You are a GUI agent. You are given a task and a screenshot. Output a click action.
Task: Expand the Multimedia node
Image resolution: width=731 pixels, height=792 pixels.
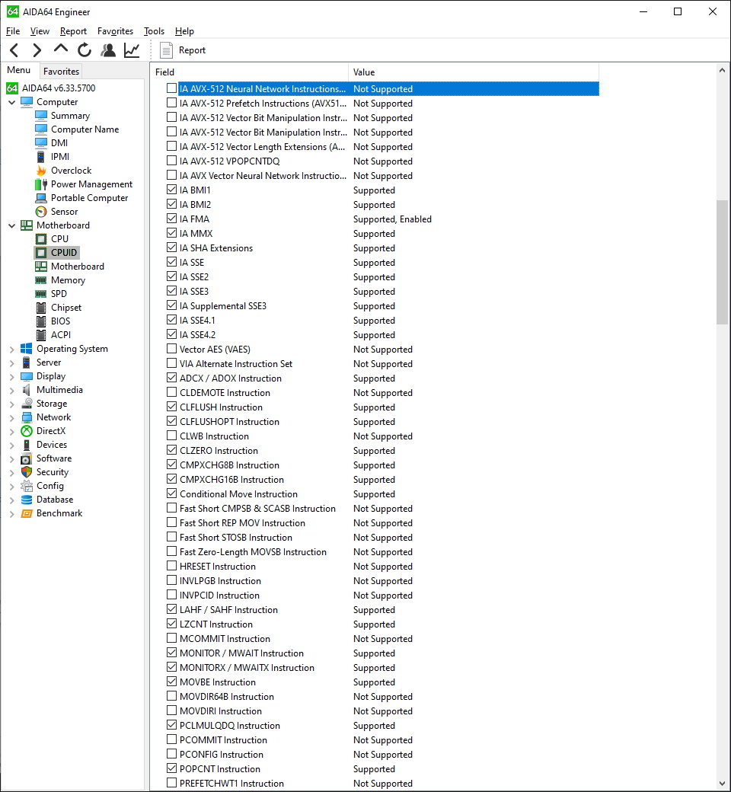pos(12,390)
